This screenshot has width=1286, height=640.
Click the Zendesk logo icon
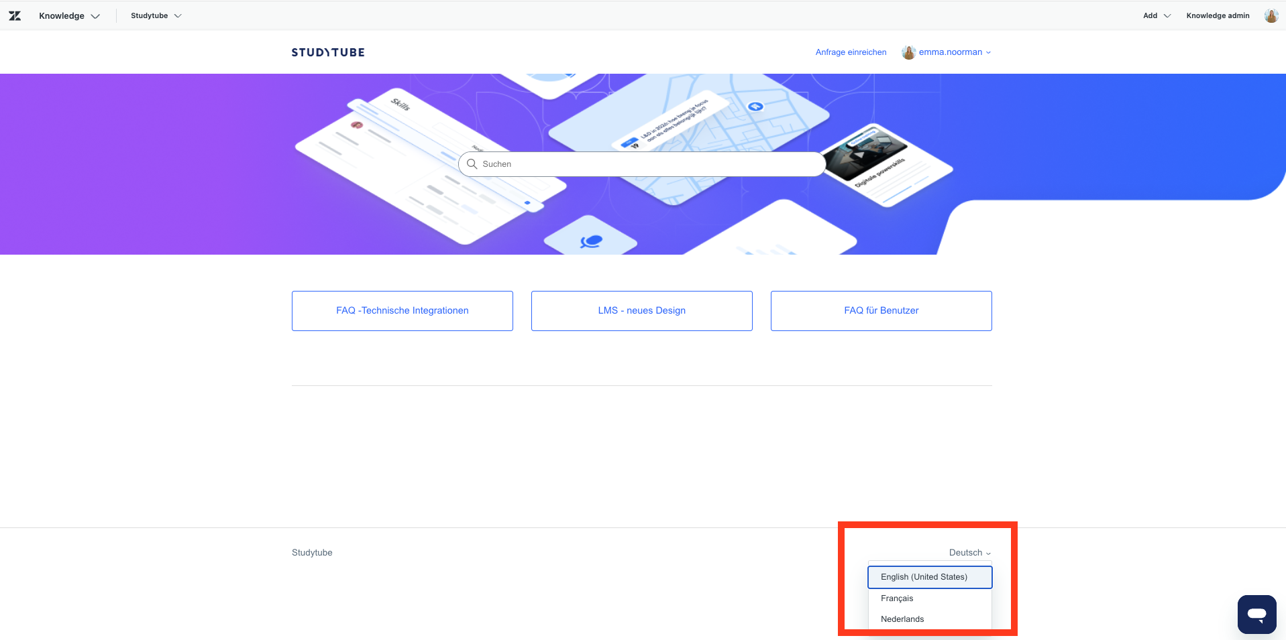[15, 15]
